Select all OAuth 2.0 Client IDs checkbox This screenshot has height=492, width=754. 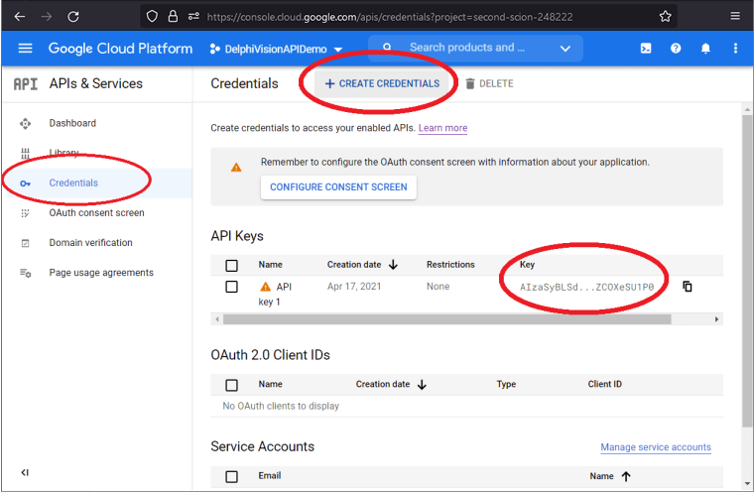231,385
